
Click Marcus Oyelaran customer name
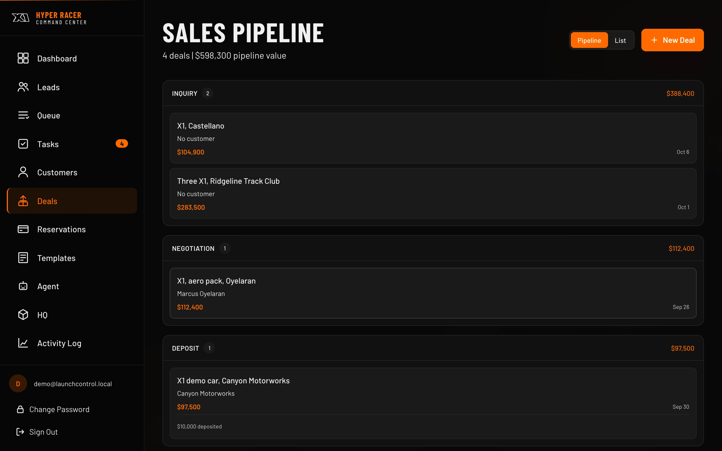201,294
